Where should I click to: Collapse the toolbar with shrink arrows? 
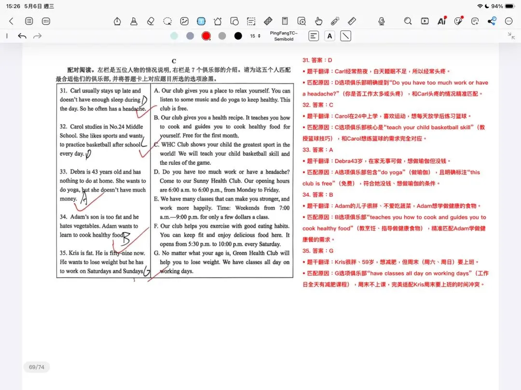[x=511, y=36]
